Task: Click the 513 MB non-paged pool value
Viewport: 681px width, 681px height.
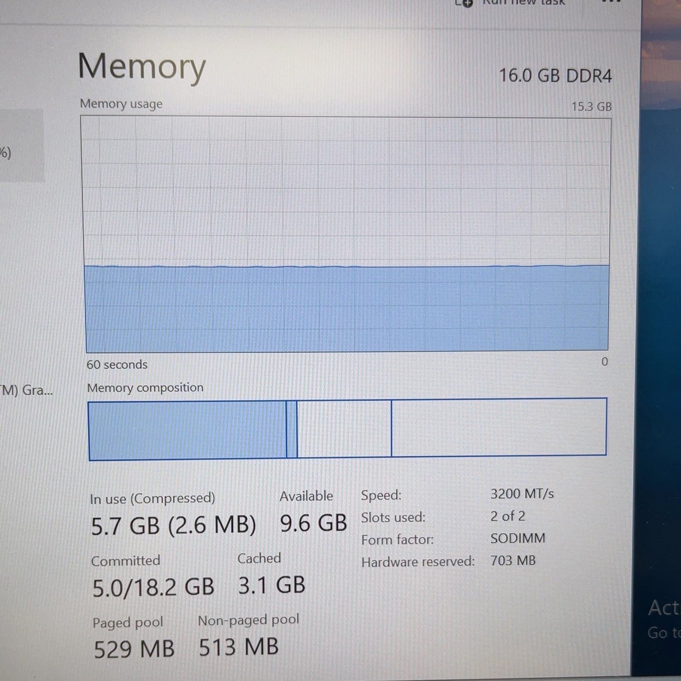Action: [x=238, y=647]
